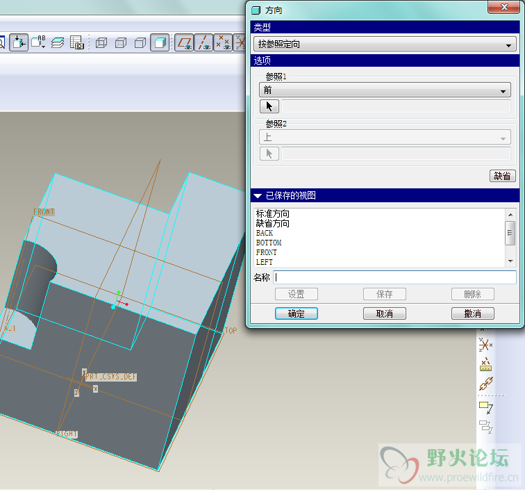Click the saved views scrollbar thumb

[510, 233]
